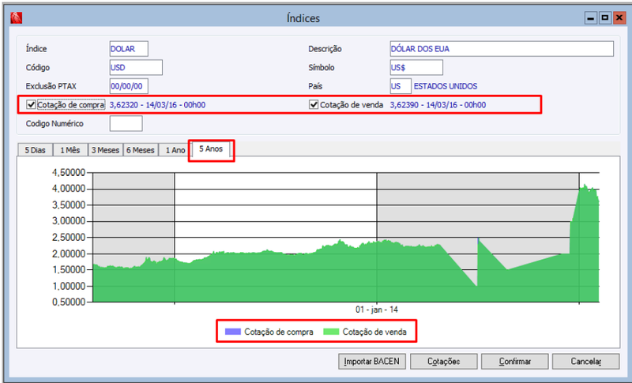Focus the Símbolo field containing US$
Screen dimensions: 632x383
tap(416, 67)
